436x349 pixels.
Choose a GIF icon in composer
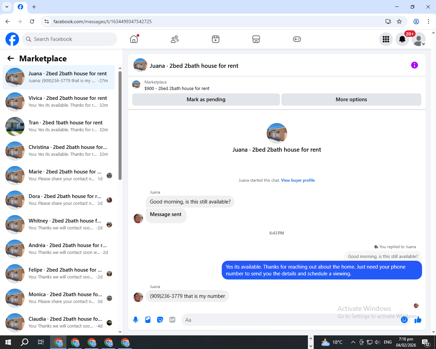(x=172, y=320)
